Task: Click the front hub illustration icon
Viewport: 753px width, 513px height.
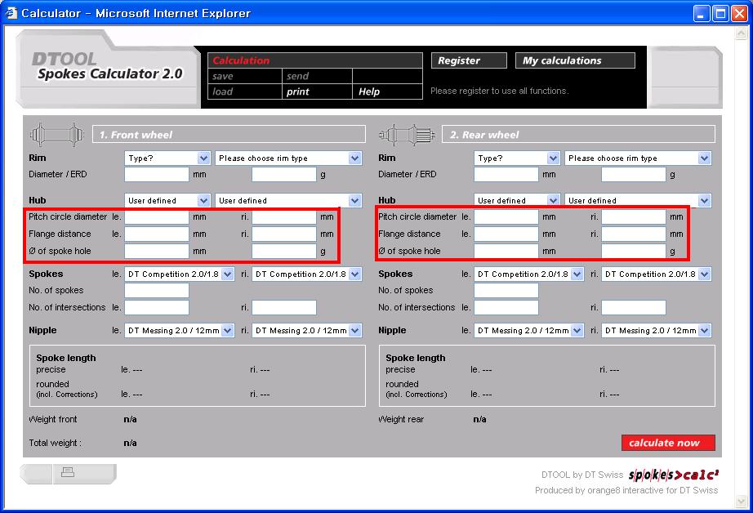Action: [56, 134]
